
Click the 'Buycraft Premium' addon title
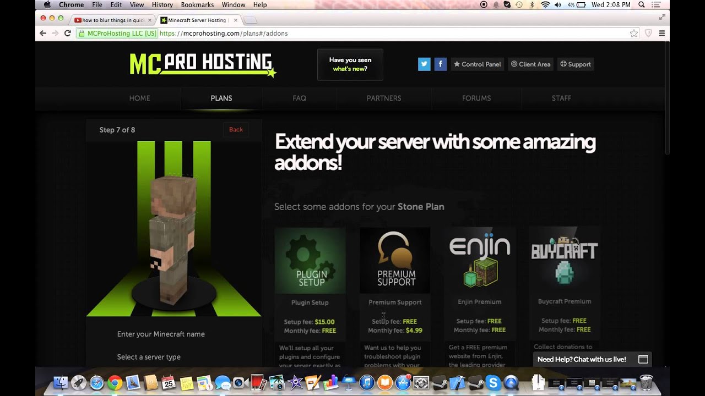pos(565,301)
